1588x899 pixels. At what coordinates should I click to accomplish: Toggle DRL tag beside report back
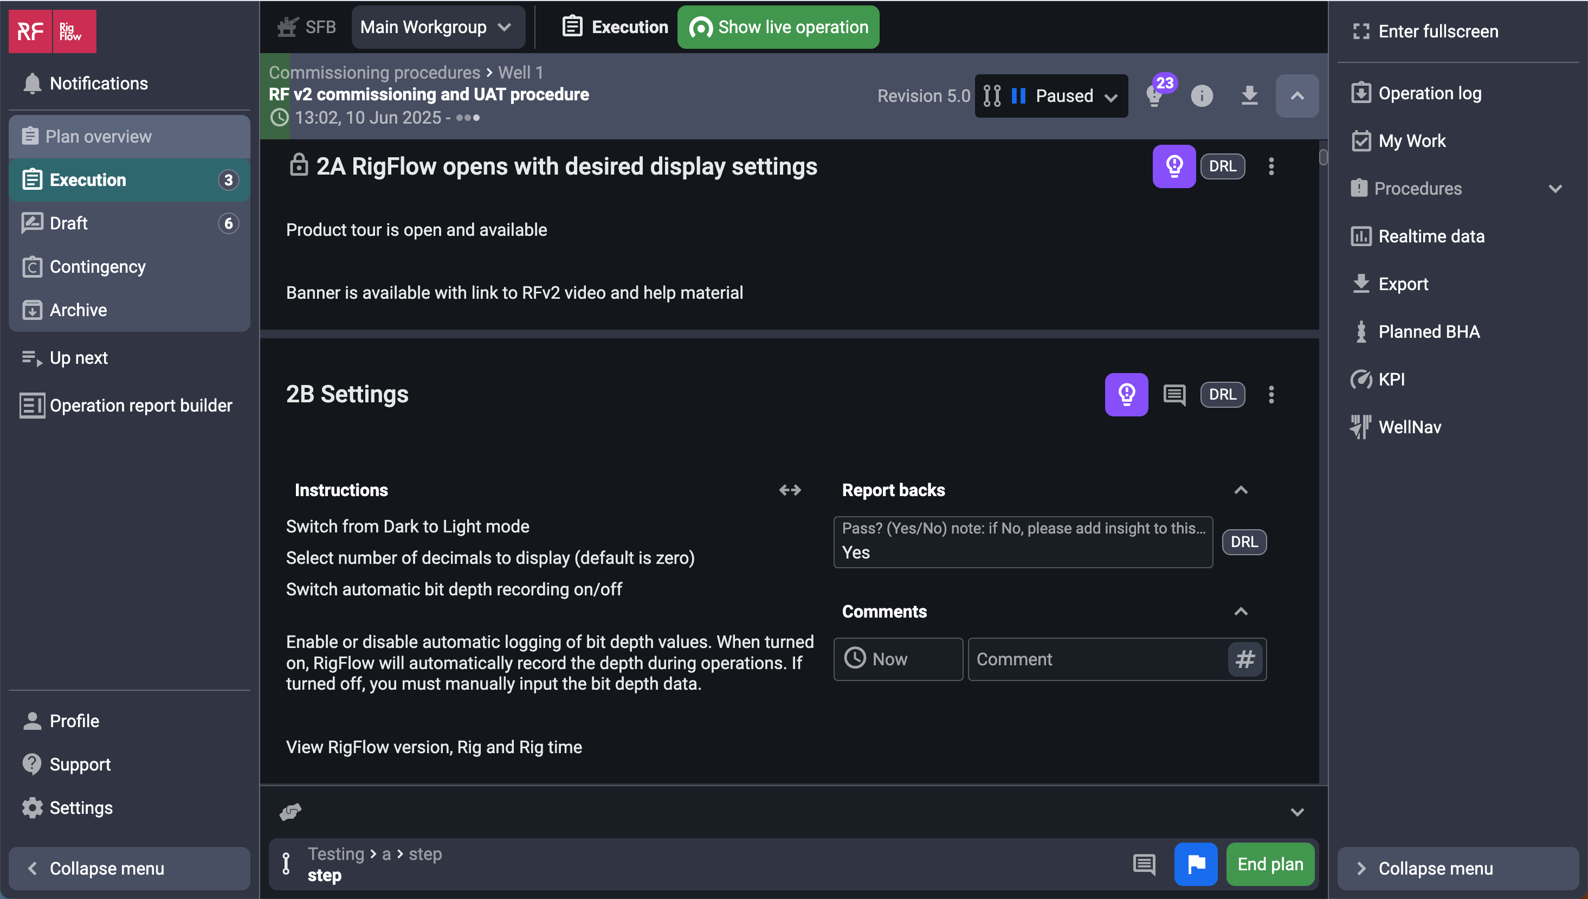[1244, 542]
